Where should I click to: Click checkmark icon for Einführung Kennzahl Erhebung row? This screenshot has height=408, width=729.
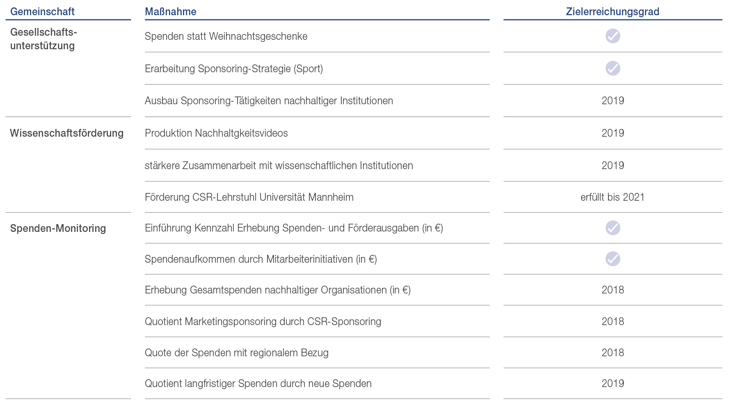click(x=612, y=228)
